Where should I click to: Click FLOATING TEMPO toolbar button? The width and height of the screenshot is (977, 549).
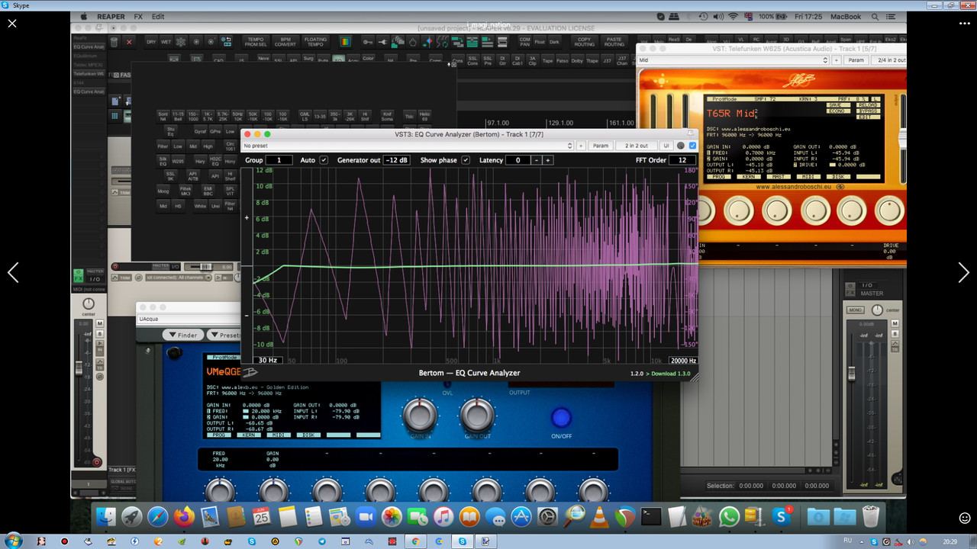click(x=315, y=42)
